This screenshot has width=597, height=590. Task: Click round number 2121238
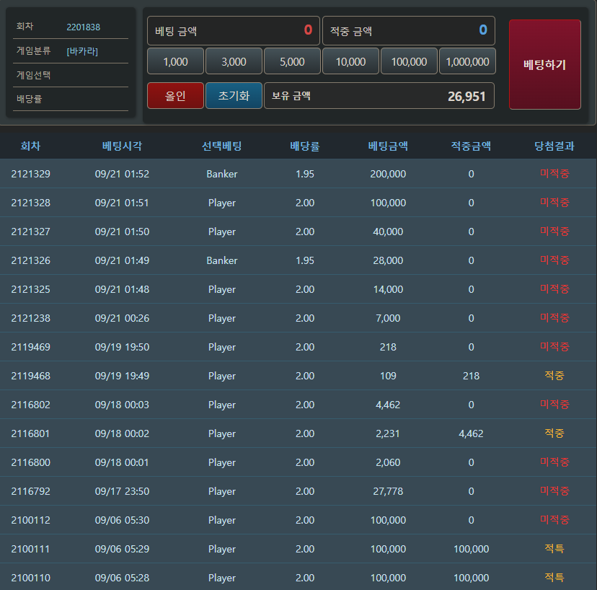(x=30, y=318)
